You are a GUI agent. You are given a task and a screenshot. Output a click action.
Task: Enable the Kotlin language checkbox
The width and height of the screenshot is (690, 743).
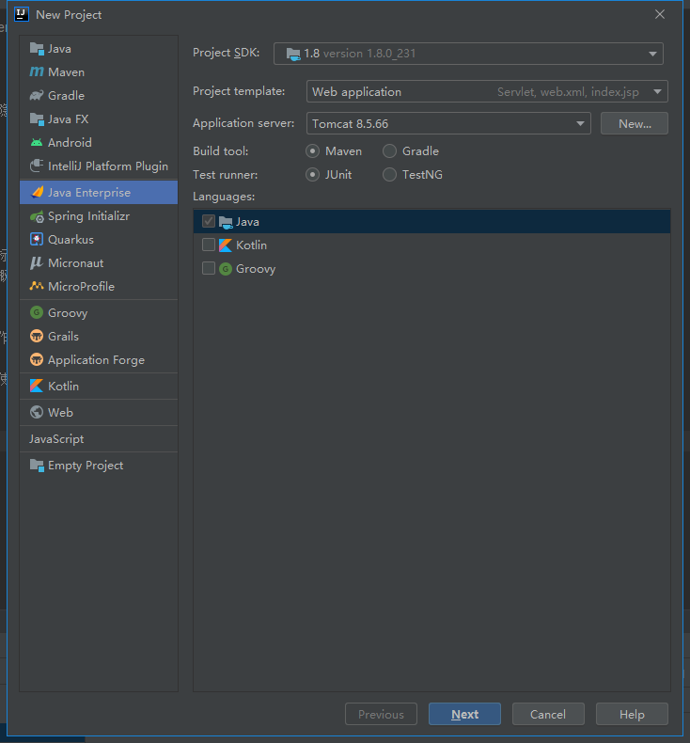[x=209, y=245]
